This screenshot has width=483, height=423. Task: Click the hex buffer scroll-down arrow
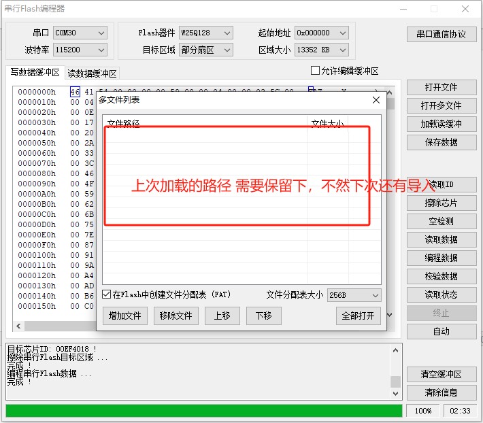(390, 314)
